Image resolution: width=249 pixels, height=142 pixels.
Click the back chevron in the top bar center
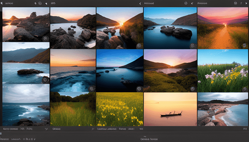140,3
